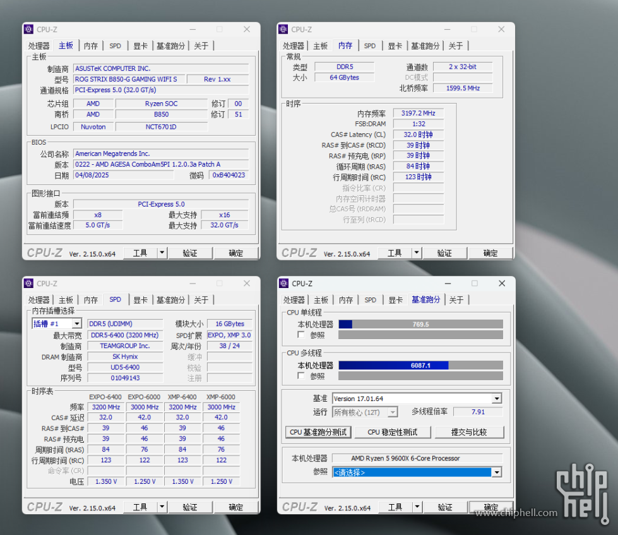This screenshot has width=618, height=535.
Task: Click the 0xB404023 microcode value
Action: point(229,175)
